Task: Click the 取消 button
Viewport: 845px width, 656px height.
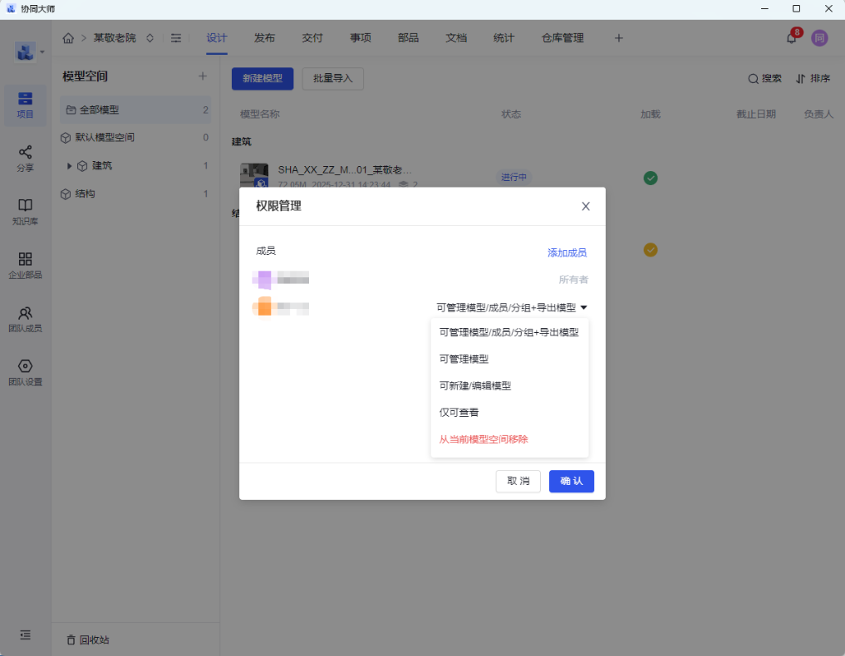Action: pyautogui.click(x=518, y=482)
